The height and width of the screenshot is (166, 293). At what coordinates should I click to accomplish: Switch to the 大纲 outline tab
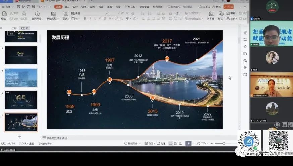pyautogui.click(x=14, y=28)
